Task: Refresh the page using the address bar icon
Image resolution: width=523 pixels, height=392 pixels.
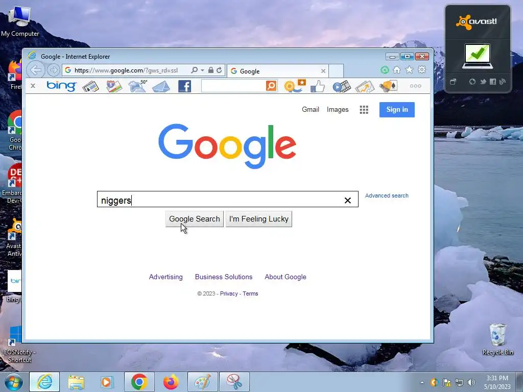Action: coord(219,70)
